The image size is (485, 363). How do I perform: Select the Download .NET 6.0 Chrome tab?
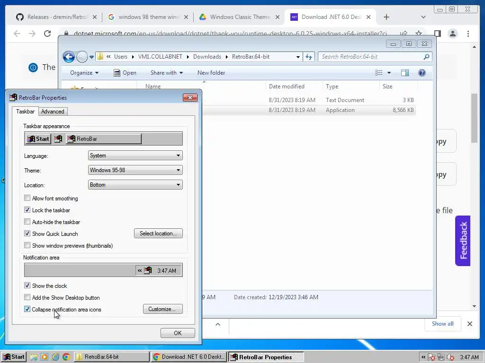click(331, 17)
